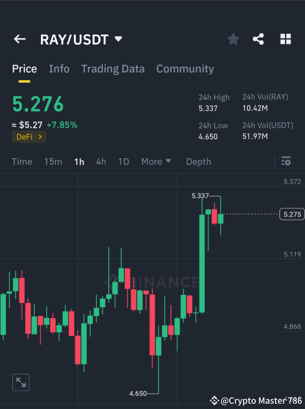Image resolution: width=305 pixels, height=409 pixels.
Task: Toggle favorite status for this trading pair
Action: click(233, 39)
